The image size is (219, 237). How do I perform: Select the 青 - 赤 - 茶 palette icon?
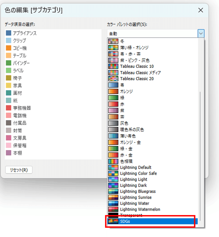tap(113, 54)
